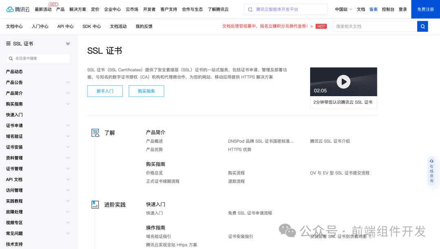Click the 进阶实践 section bookmark icon
The image size is (440, 249).
95,205
